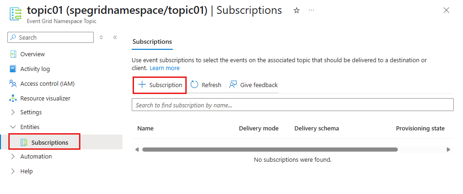
Task: Open the Learn more link
Action: 164,68
